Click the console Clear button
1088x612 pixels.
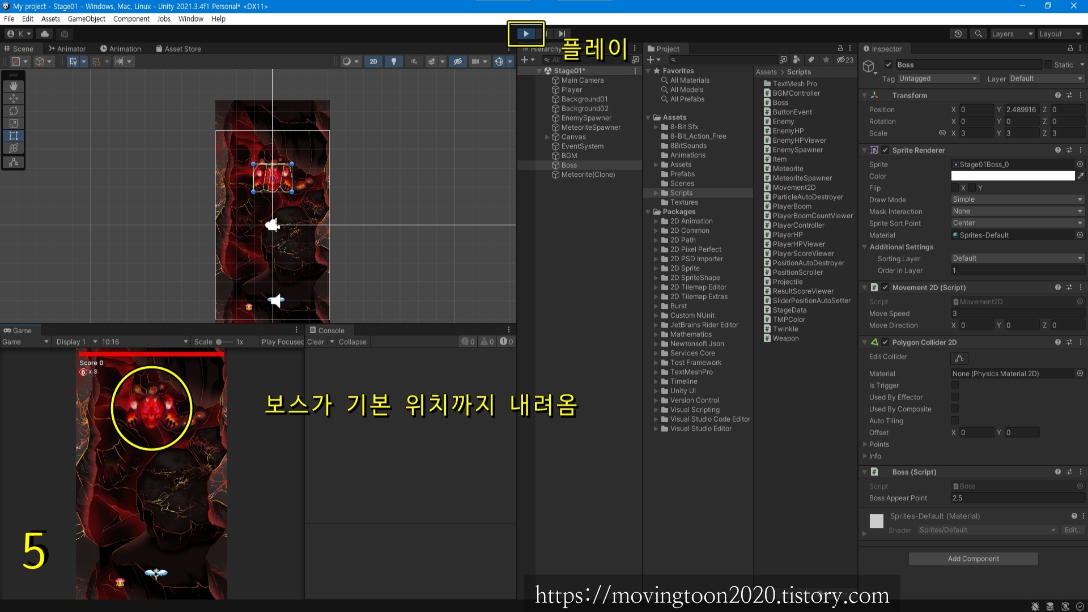tap(316, 342)
